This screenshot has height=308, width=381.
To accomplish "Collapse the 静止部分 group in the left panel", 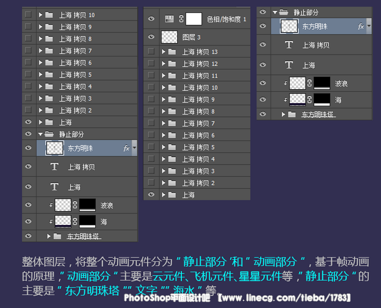I will click(x=41, y=134).
